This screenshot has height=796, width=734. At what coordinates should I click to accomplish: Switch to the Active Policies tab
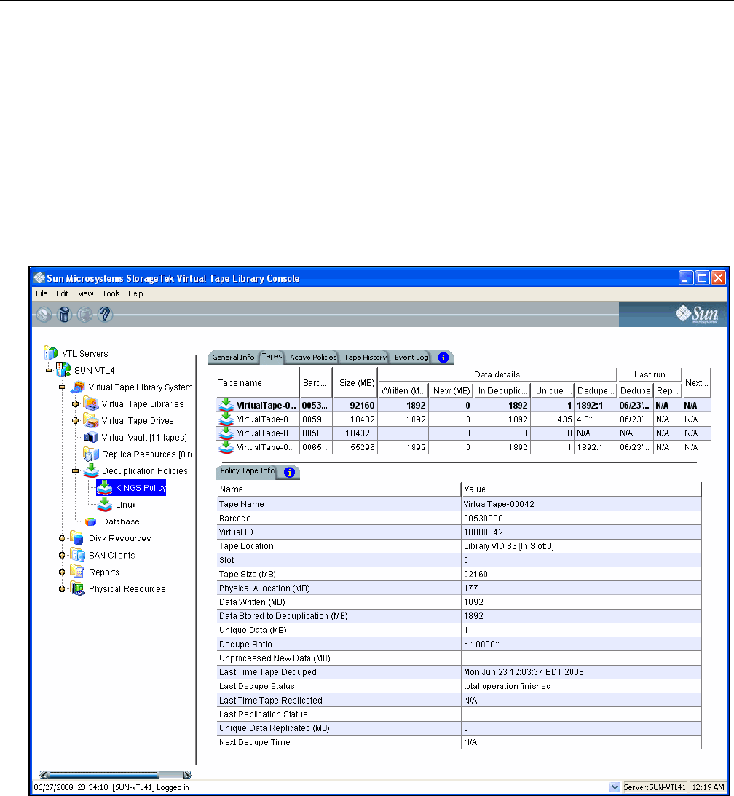(313, 358)
